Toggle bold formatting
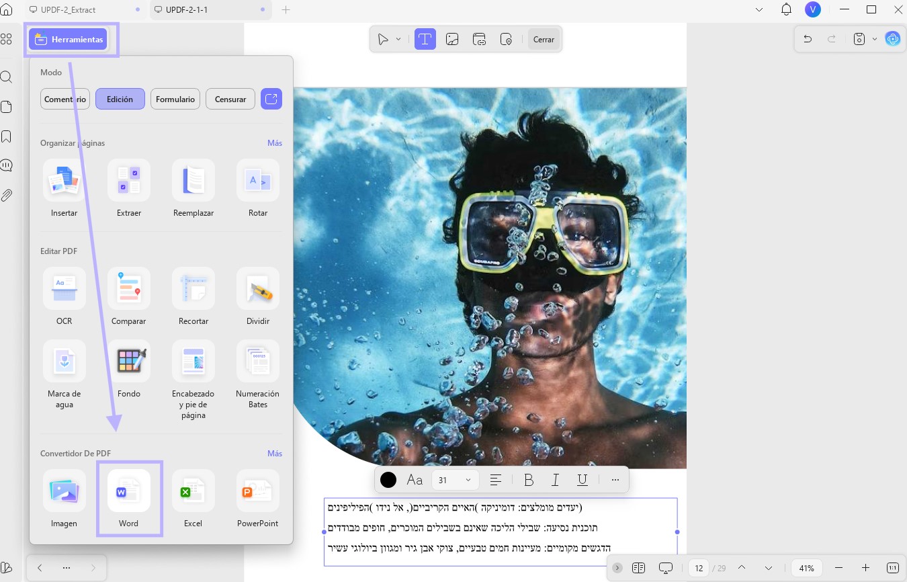 pyautogui.click(x=529, y=480)
